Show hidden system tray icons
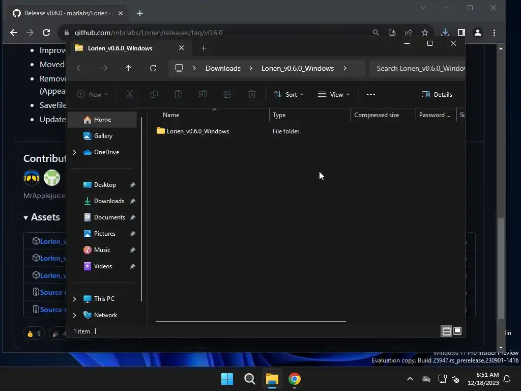This screenshot has height=391, width=521. [410, 379]
